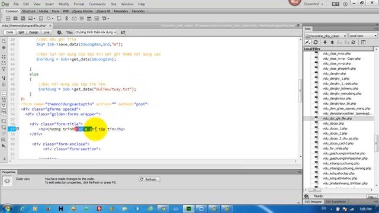The height and width of the screenshot is (213, 379).
Task: Select file vidu_doc_ghi_file.php
Action: click(337, 118)
